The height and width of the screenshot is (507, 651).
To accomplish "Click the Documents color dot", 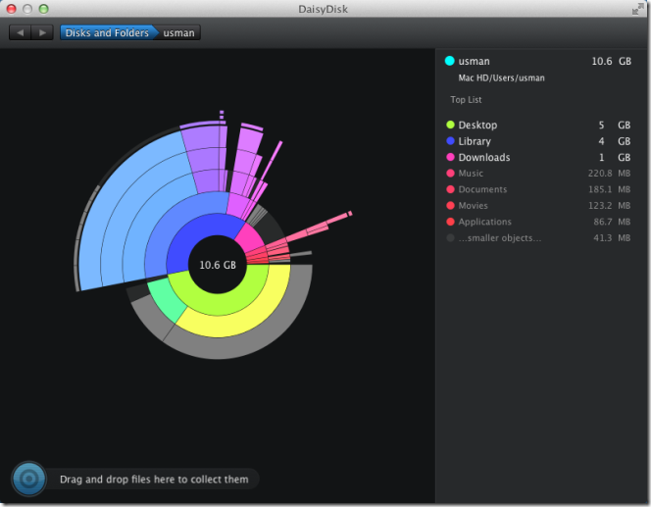I will [450, 189].
